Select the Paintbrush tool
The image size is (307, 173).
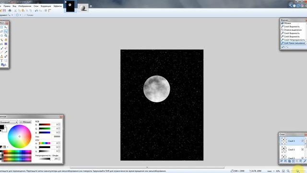pos(1,48)
